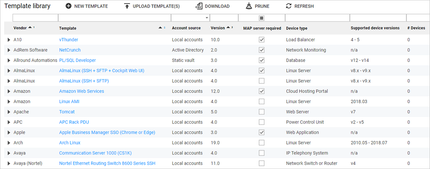
Task: Click the Supported device versions filter field
Action: point(378,18)
